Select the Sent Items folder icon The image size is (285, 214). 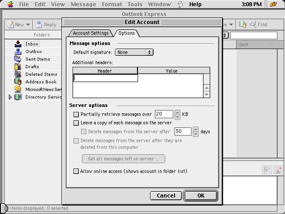coord(18,59)
